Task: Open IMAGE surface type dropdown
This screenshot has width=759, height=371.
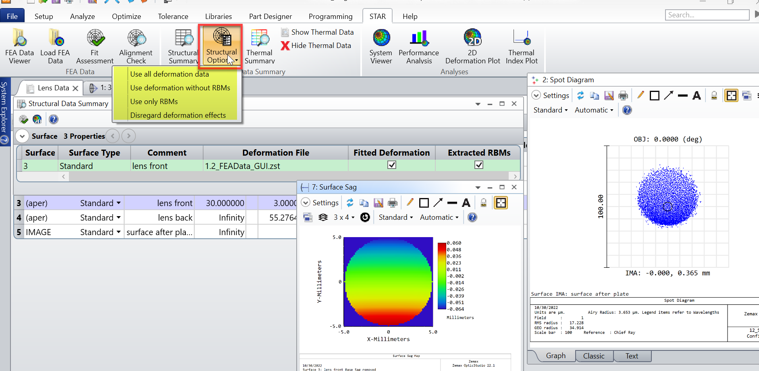Action: pos(119,232)
